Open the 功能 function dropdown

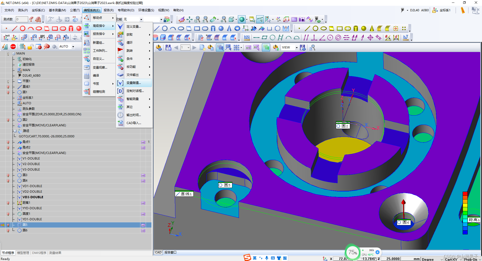[x=141, y=19]
